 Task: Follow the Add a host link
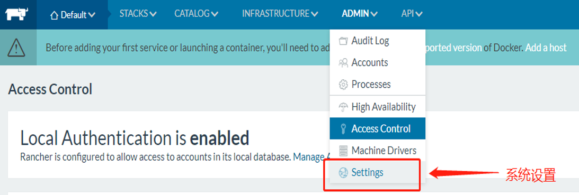pyautogui.click(x=546, y=48)
